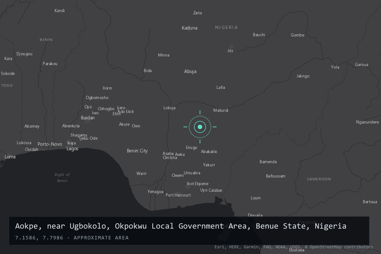The image size is (381, 254).
Task: Click the Abuja city label
Action: 190,71
